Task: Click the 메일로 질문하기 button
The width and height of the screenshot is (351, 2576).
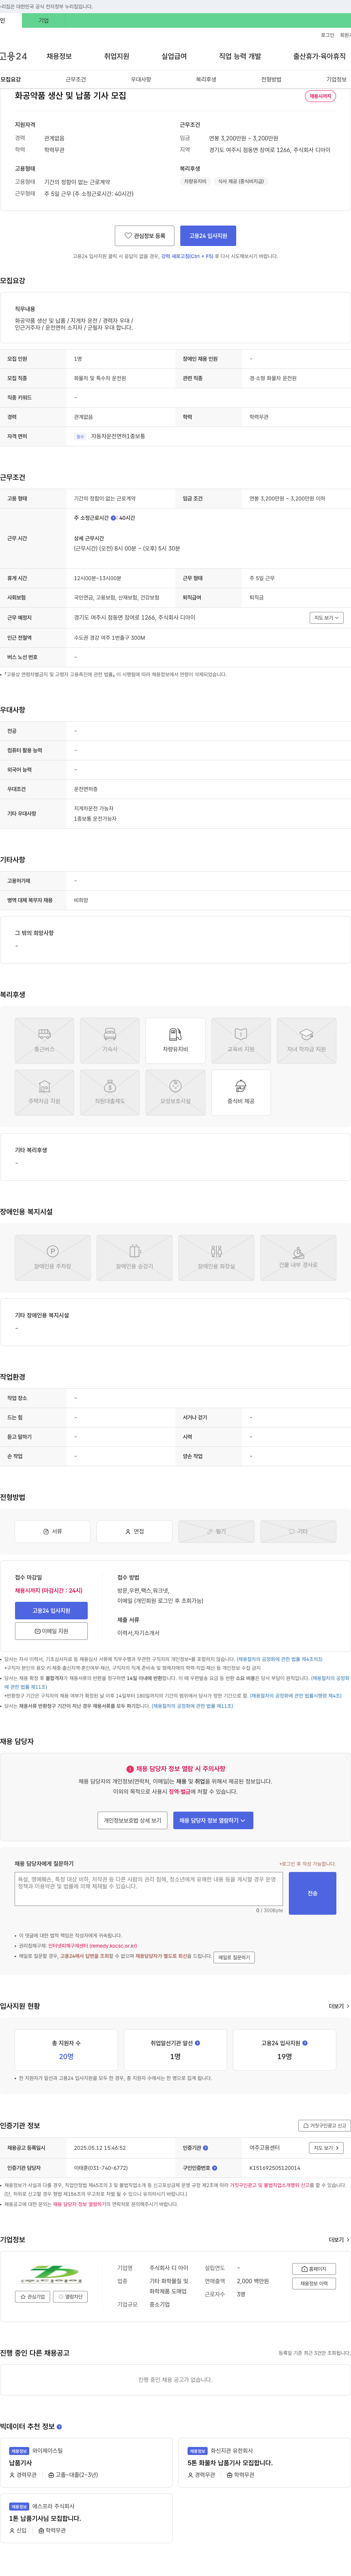Action: tap(234, 1957)
